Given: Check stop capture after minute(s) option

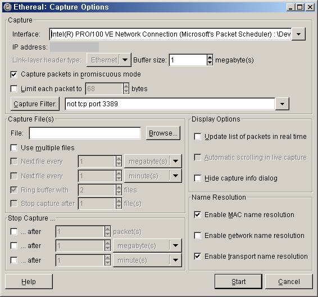Looking at the screenshot, I should pyautogui.click(x=14, y=260).
